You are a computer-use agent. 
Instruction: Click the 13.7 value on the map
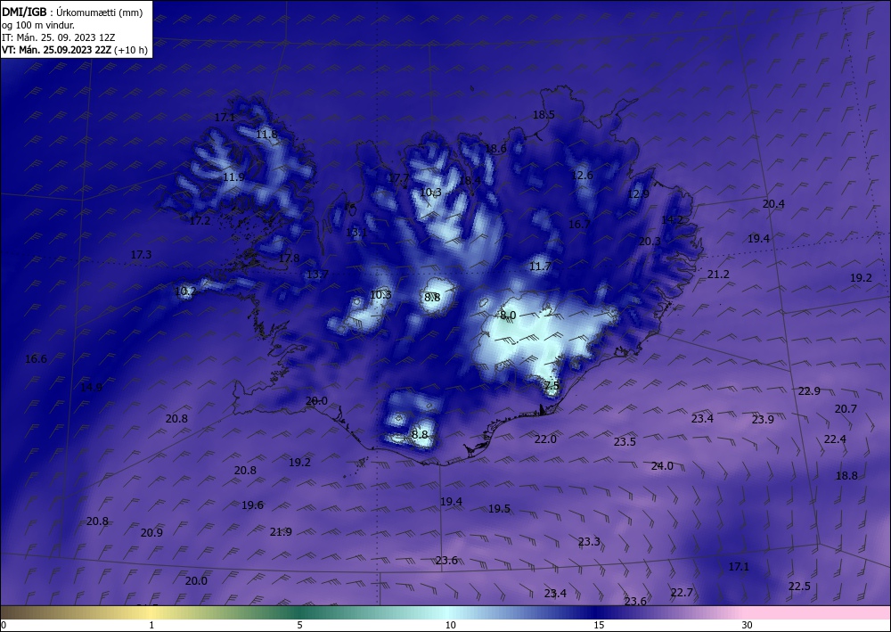[x=318, y=275]
